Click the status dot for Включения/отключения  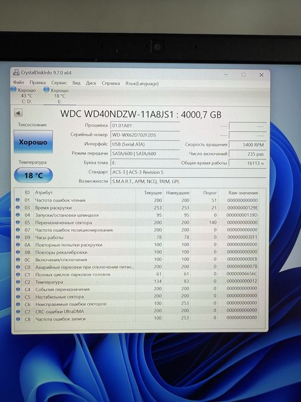click(x=18, y=260)
